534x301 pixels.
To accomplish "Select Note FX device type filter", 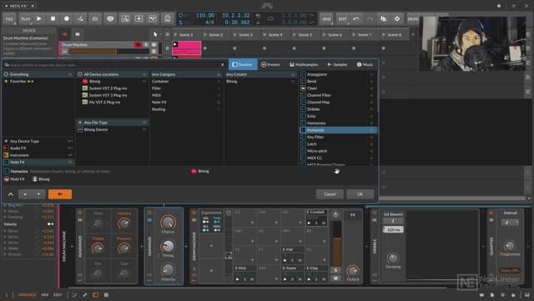I will [38, 162].
